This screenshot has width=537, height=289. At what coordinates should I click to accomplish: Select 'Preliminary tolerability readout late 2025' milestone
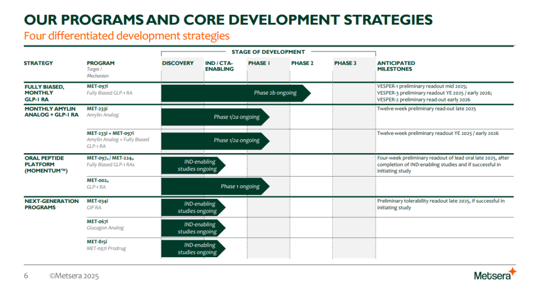[441, 204]
